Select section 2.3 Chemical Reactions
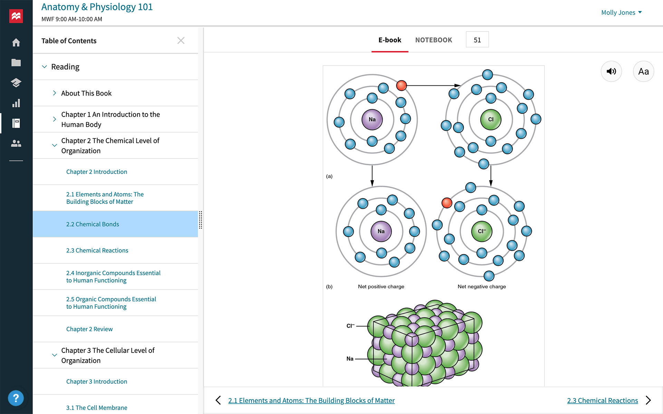Screen dimensions: 663x414 pos(97,250)
